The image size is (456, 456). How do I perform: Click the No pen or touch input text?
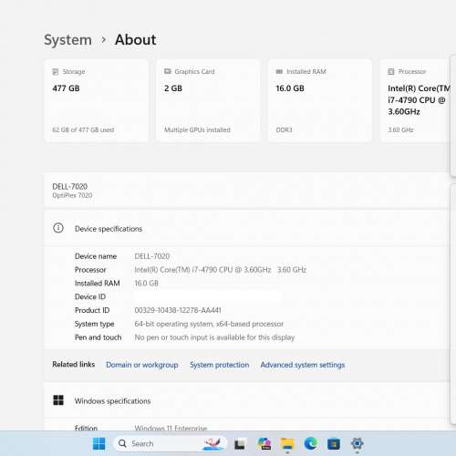click(214, 337)
